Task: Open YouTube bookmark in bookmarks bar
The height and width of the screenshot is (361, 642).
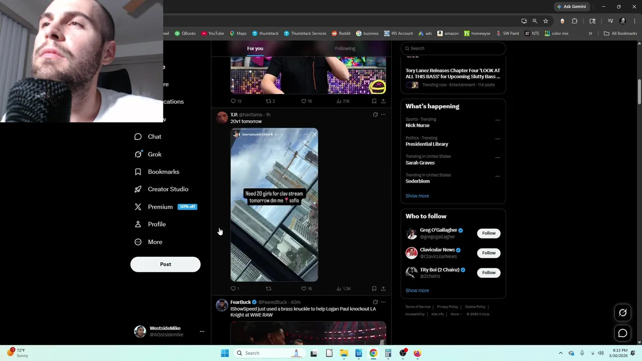Action: click(x=213, y=34)
